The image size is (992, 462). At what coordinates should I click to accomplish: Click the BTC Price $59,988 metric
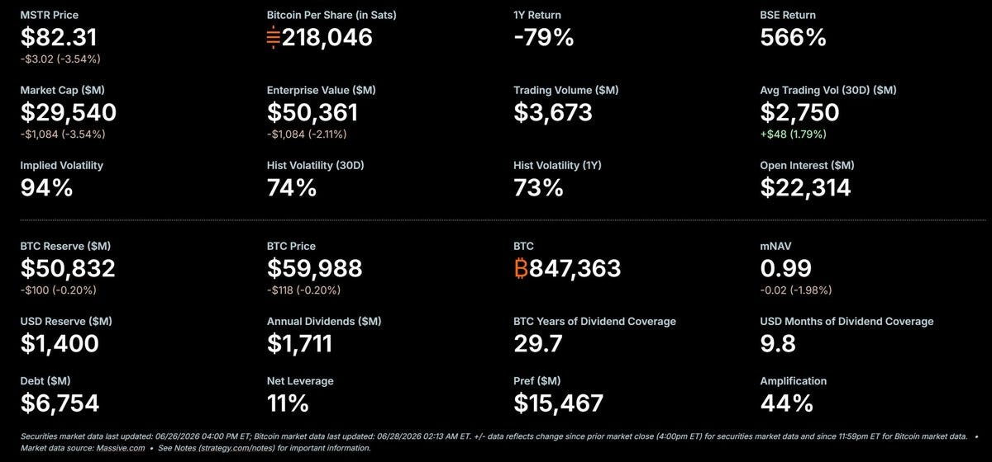pos(314,268)
